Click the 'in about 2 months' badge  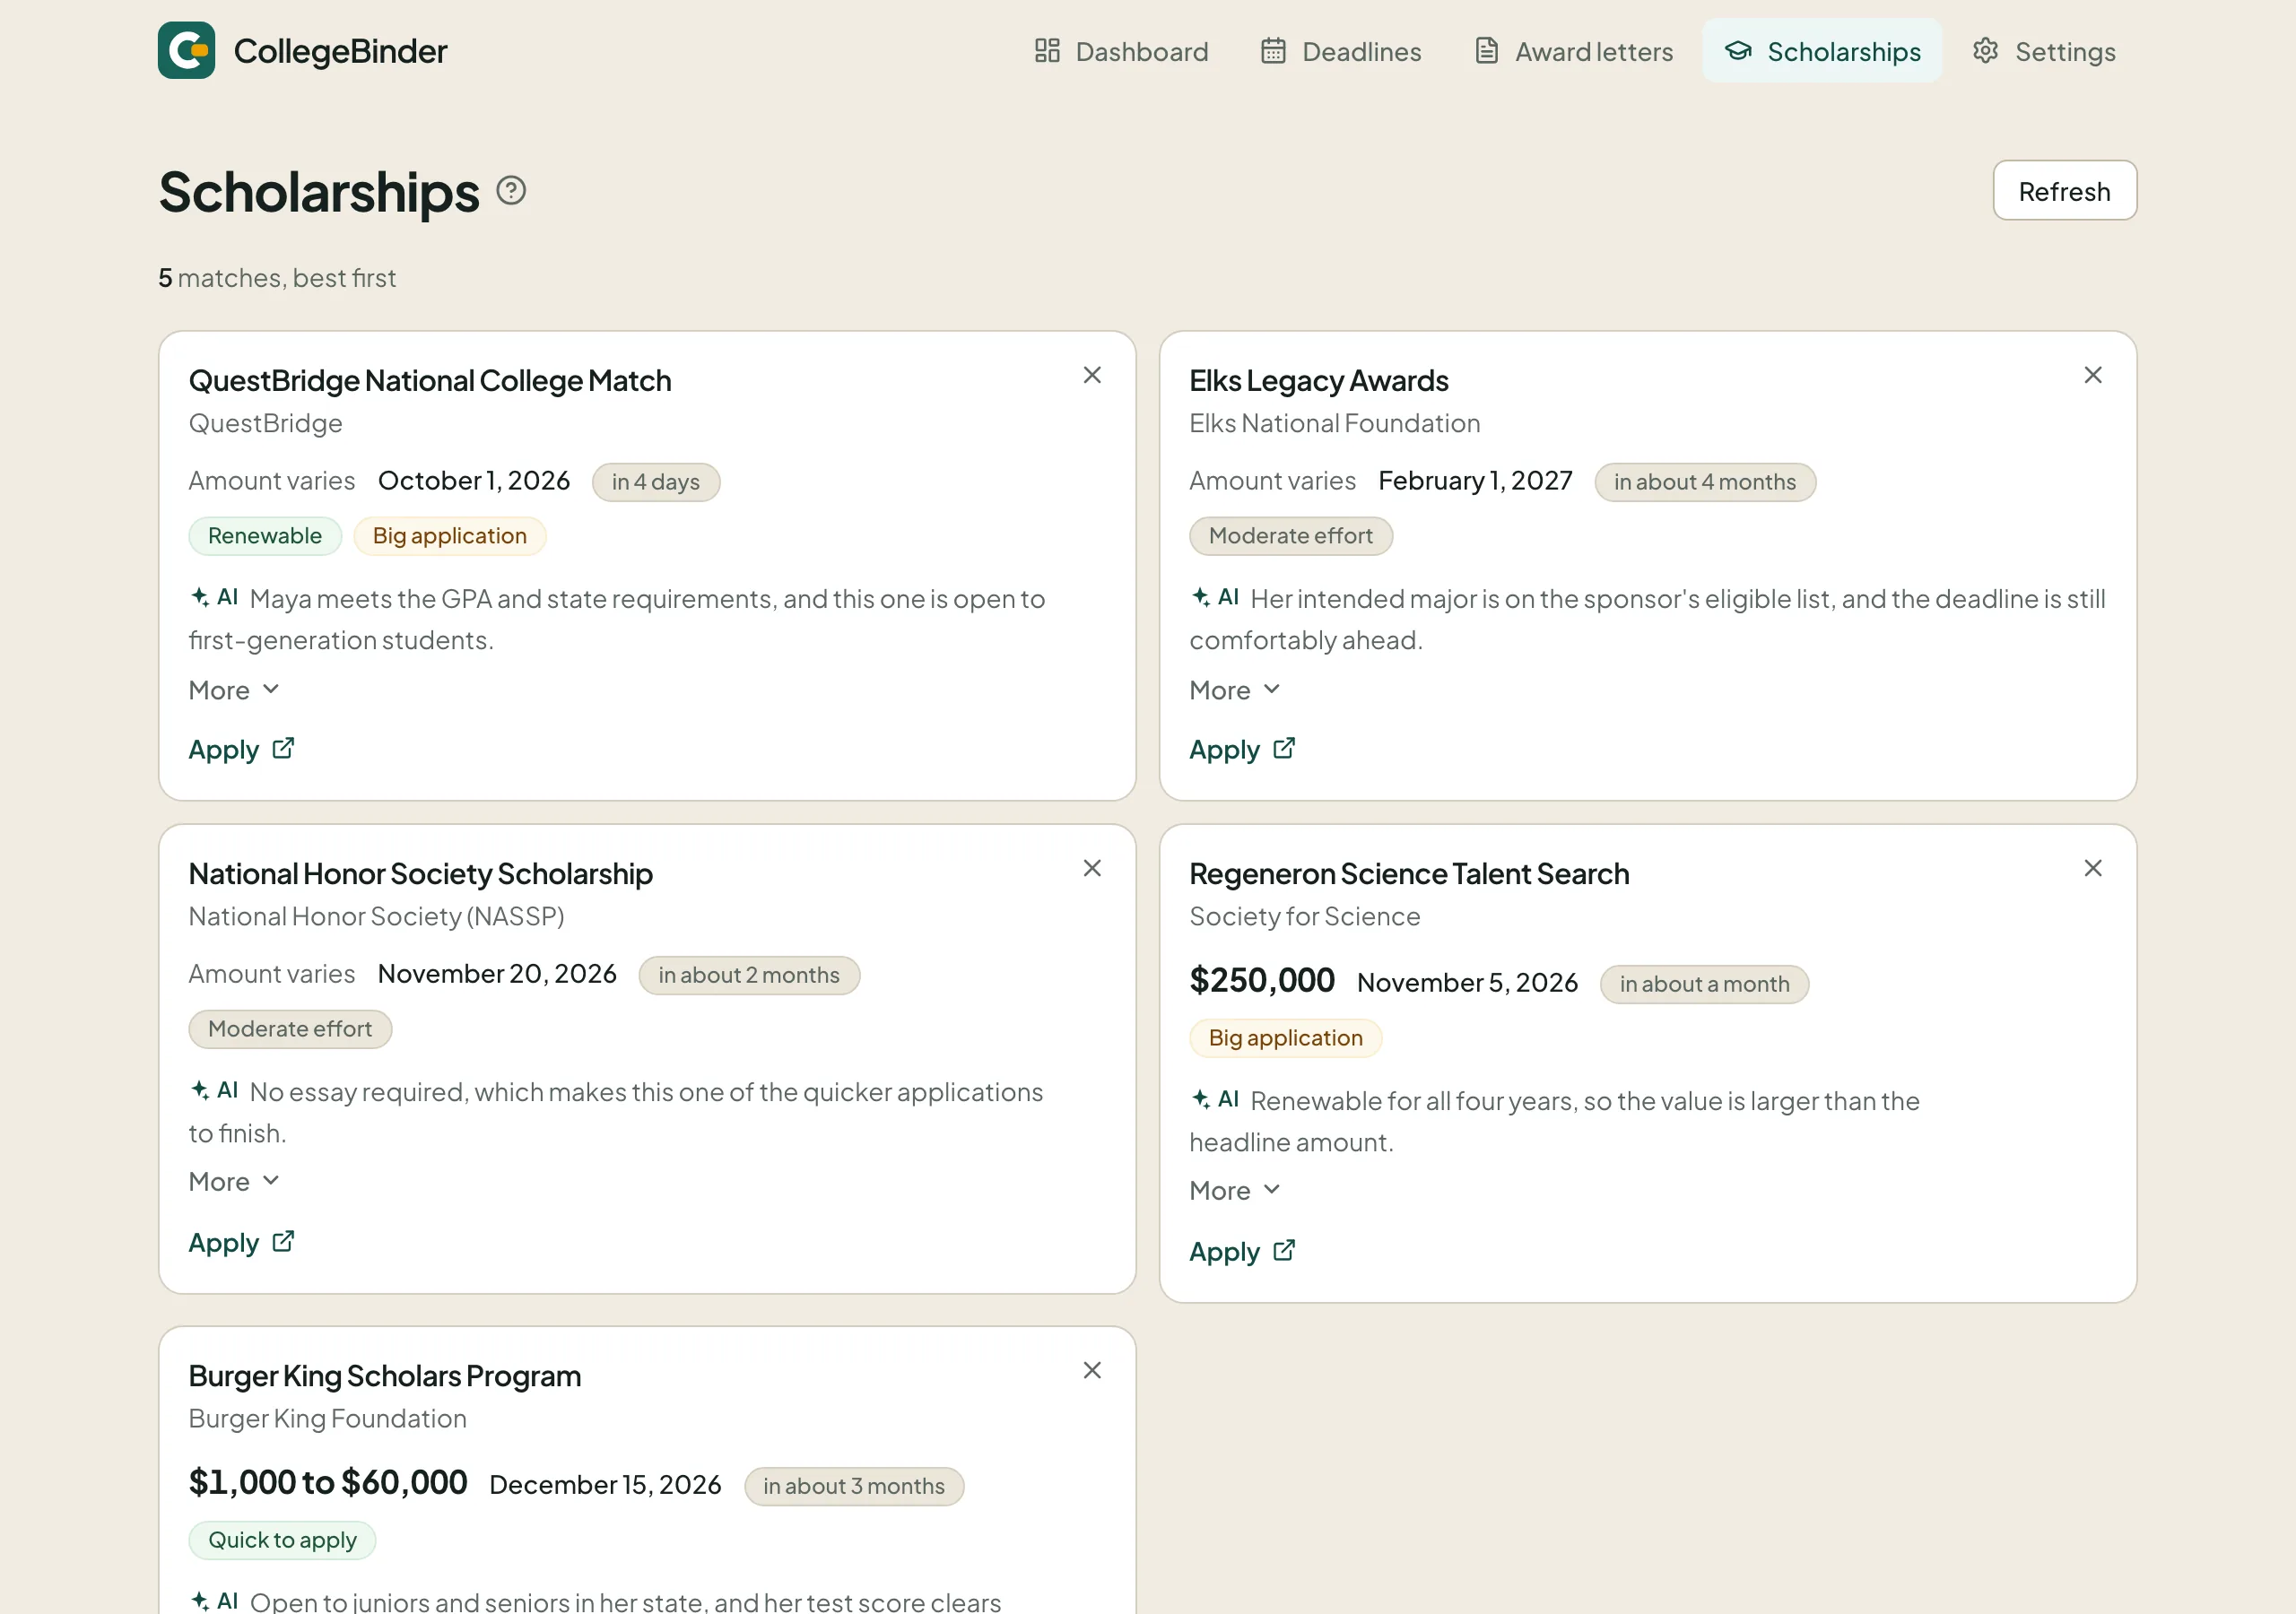(x=749, y=975)
